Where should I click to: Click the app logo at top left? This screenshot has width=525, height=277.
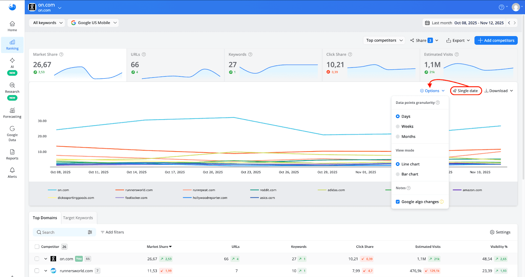12,7
